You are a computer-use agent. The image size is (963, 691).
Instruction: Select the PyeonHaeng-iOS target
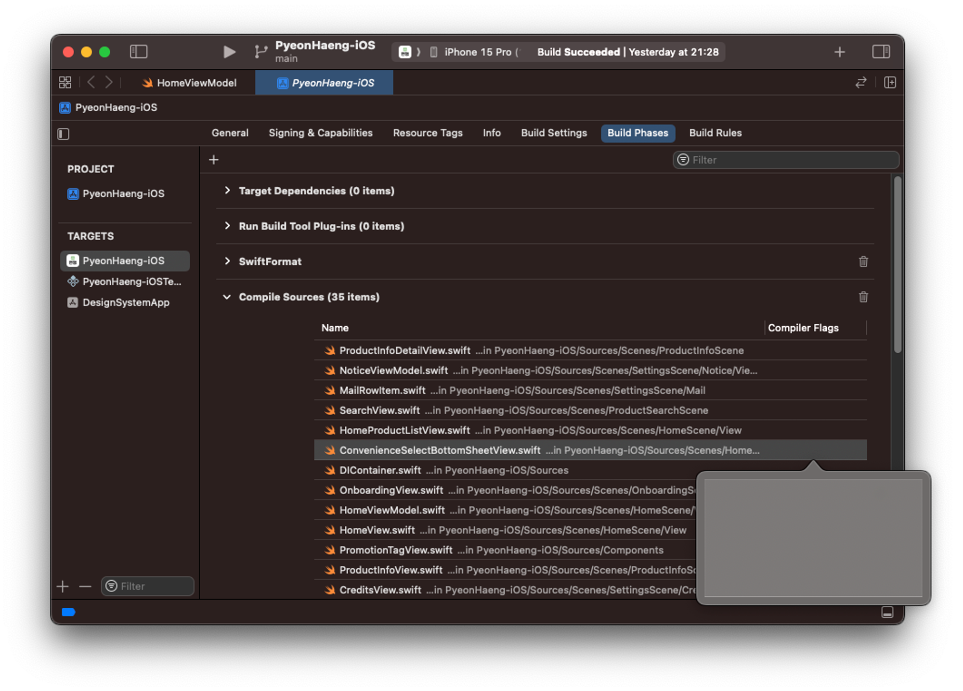tap(125, 260)
